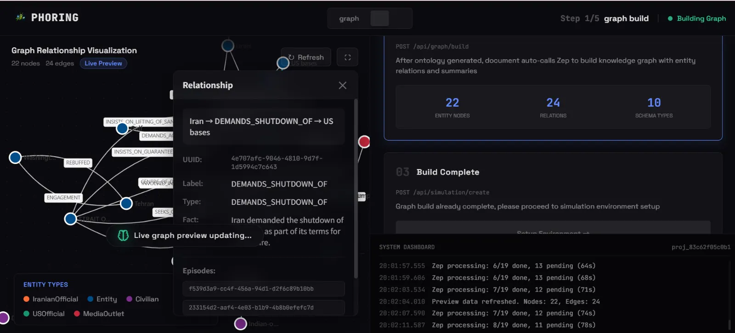Click the Relationship panel scrollbar
735x333 pixels.
click(356, 188)
